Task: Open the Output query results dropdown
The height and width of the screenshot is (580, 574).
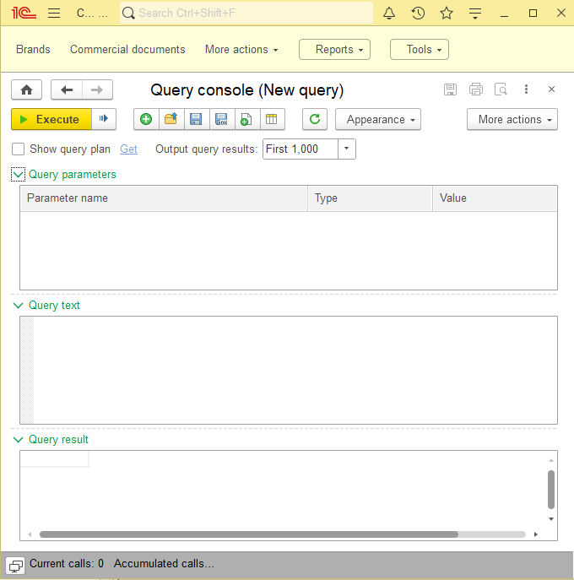Action: pyautogui.click(x=347, y=149)
